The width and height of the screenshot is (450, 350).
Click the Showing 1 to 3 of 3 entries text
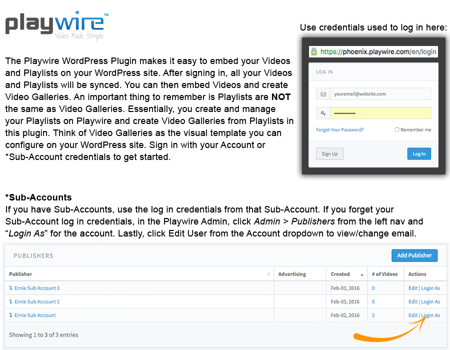43,335
